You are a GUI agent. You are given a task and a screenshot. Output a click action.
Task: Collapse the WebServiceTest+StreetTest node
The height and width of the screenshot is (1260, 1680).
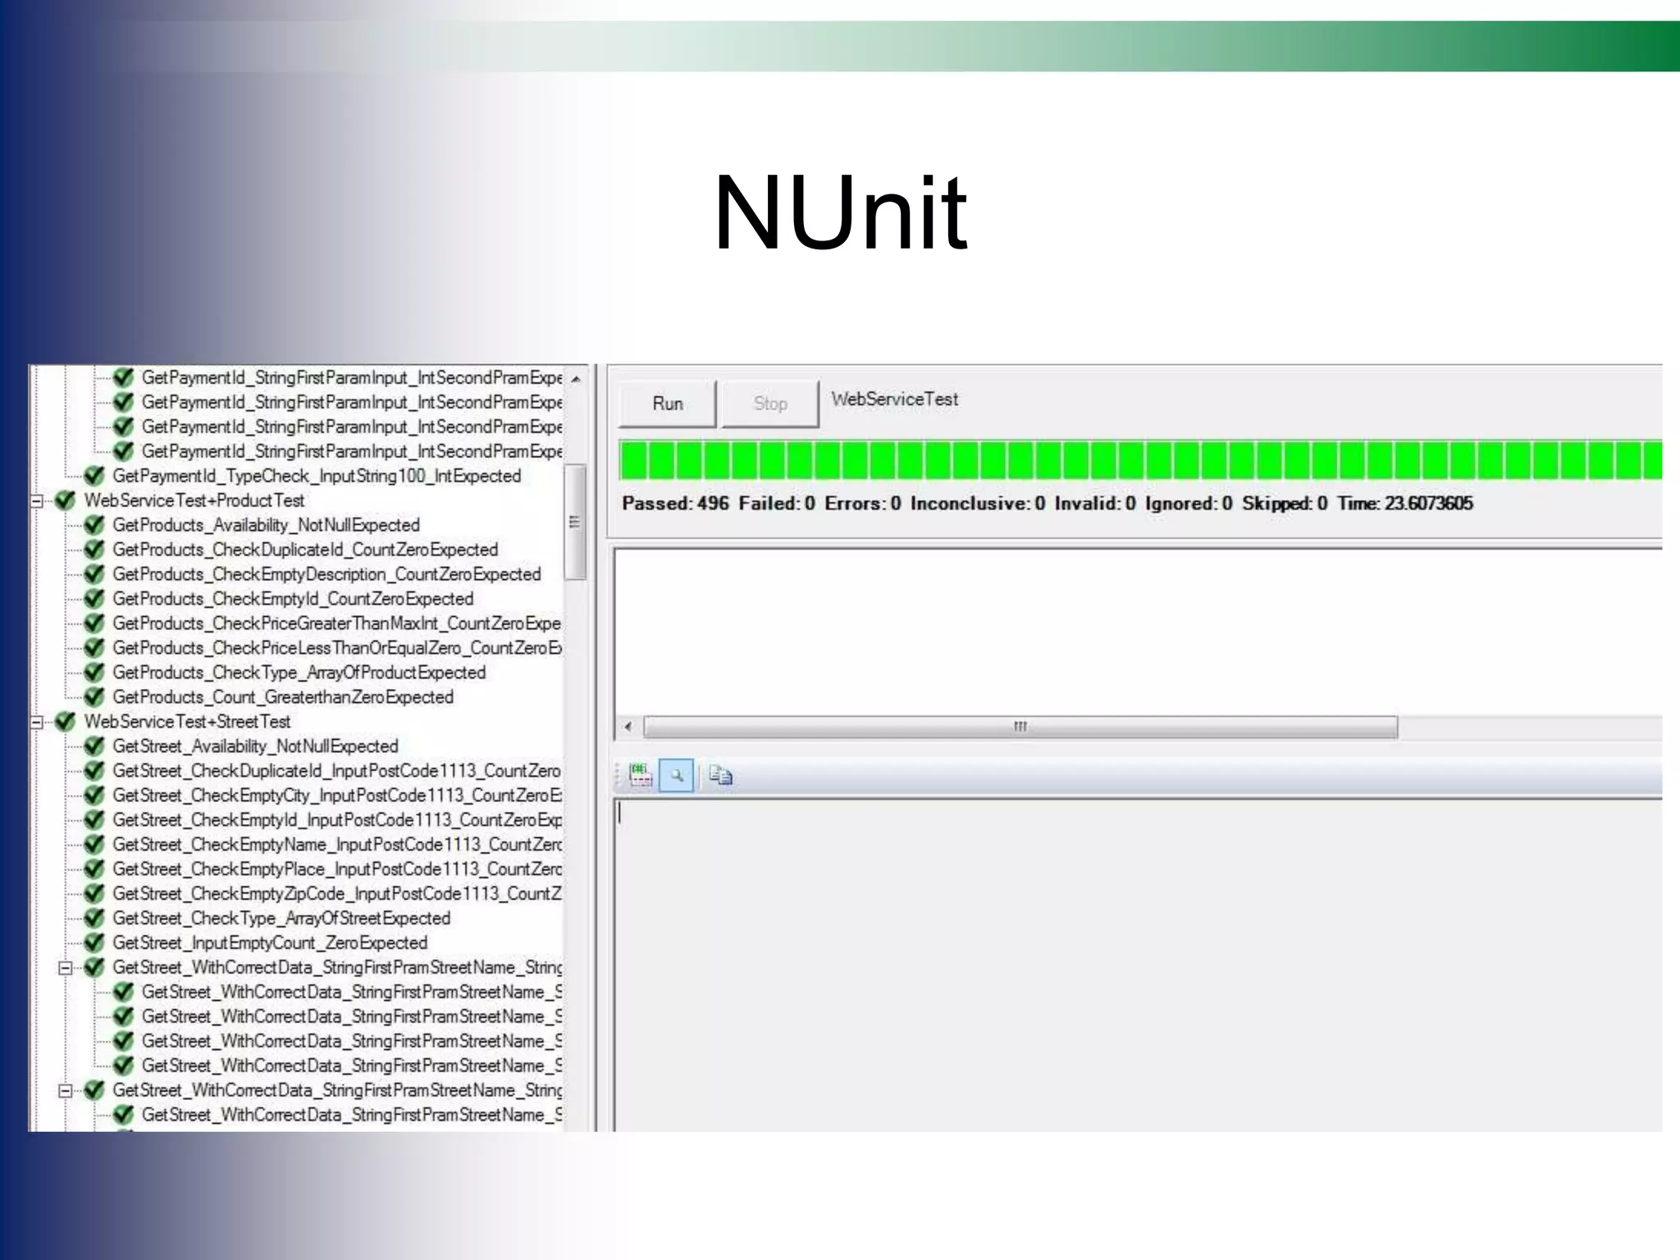tap(37, 723)
